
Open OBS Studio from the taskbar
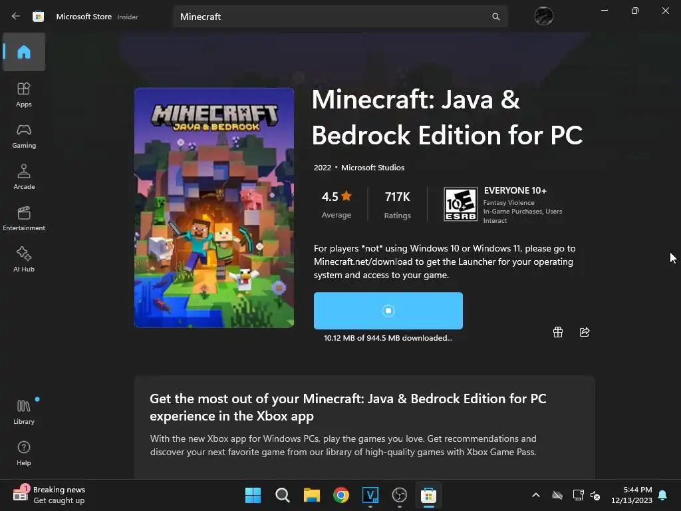(x=400, y=495)
